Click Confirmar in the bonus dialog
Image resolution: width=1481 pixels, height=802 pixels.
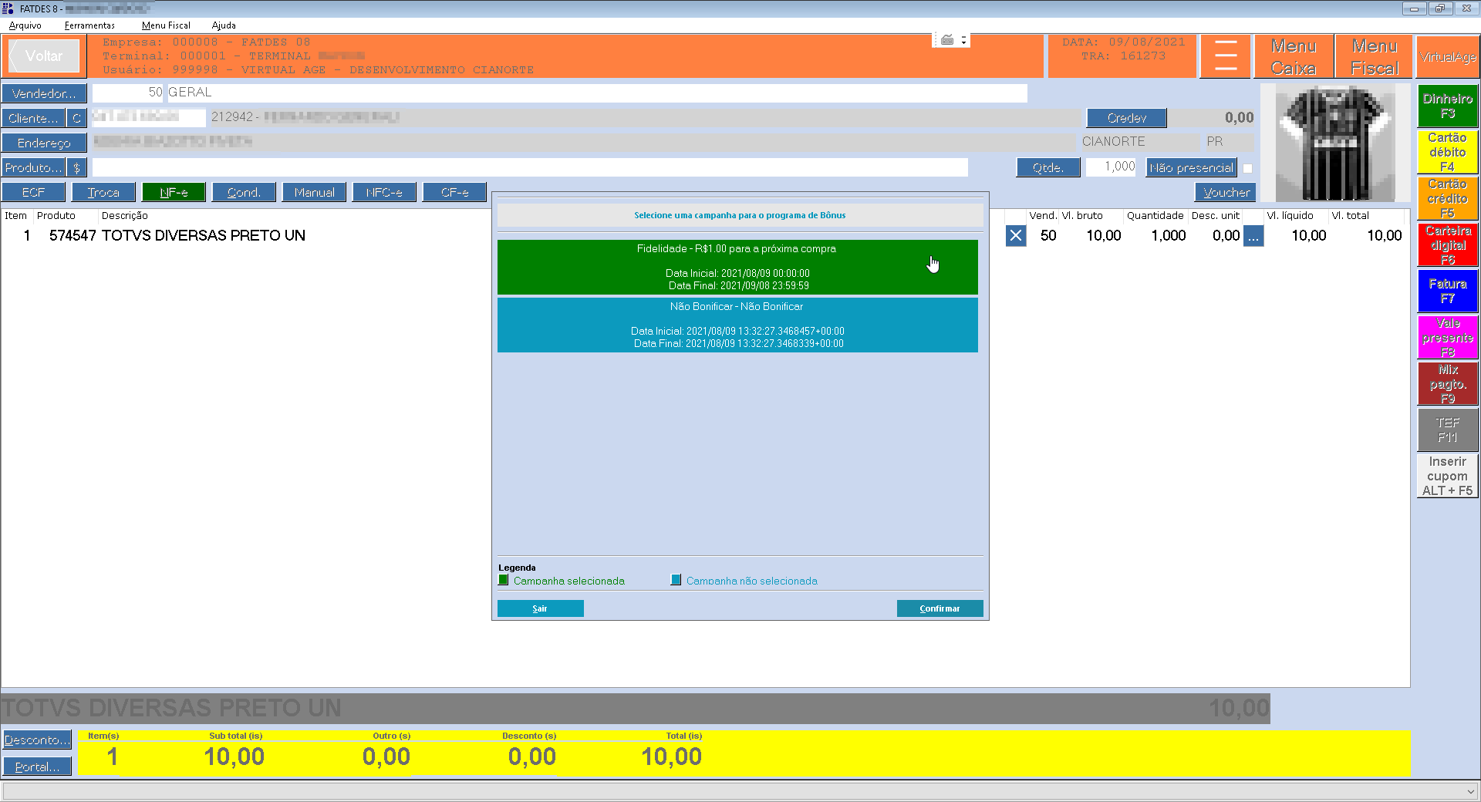pos(940,608)
